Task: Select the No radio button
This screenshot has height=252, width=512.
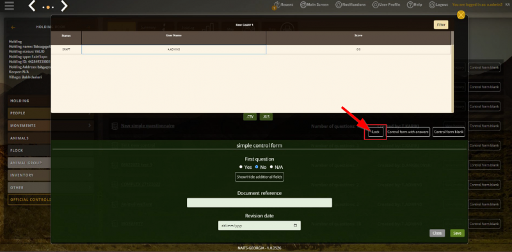Action: pyautogui.click(x=257, y=167)
